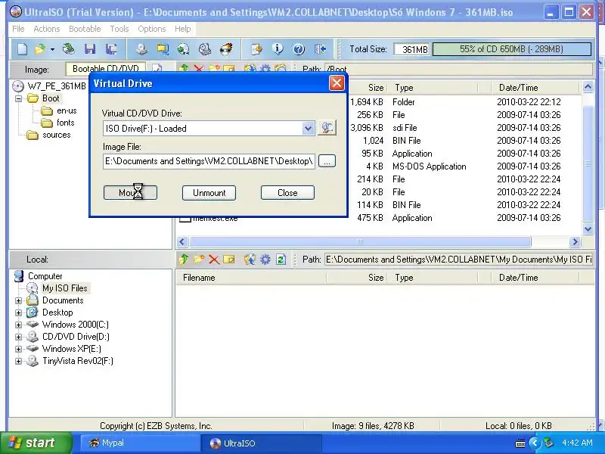This screenshot has width=605, height=454.
Task: Select the sources folder in image tree
Action: click(x=56, y=135)
